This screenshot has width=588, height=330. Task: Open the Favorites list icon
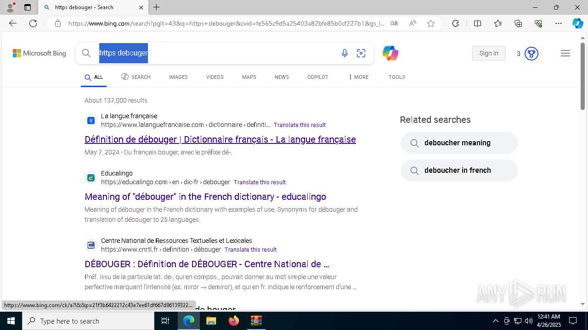click(498, 23)
